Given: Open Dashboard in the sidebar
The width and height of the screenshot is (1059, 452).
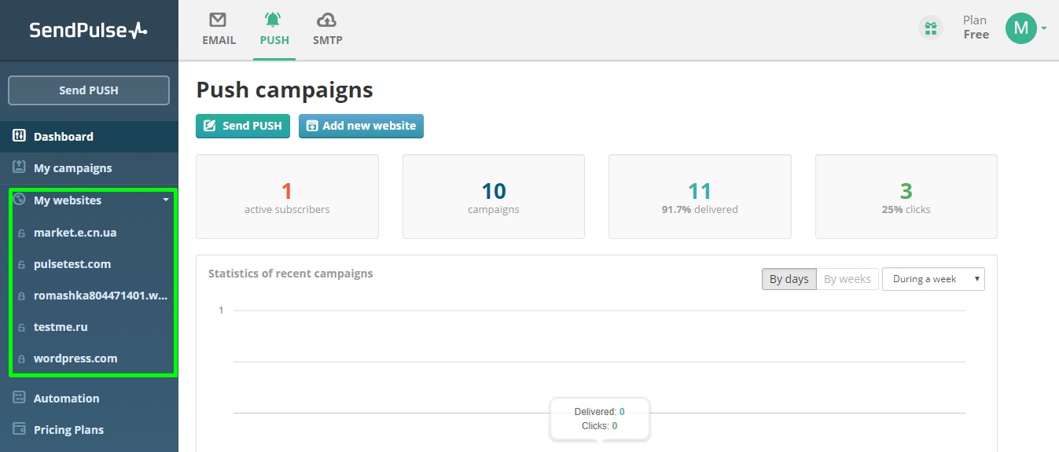Looking at the screenshot, I should tap(89, 137).
